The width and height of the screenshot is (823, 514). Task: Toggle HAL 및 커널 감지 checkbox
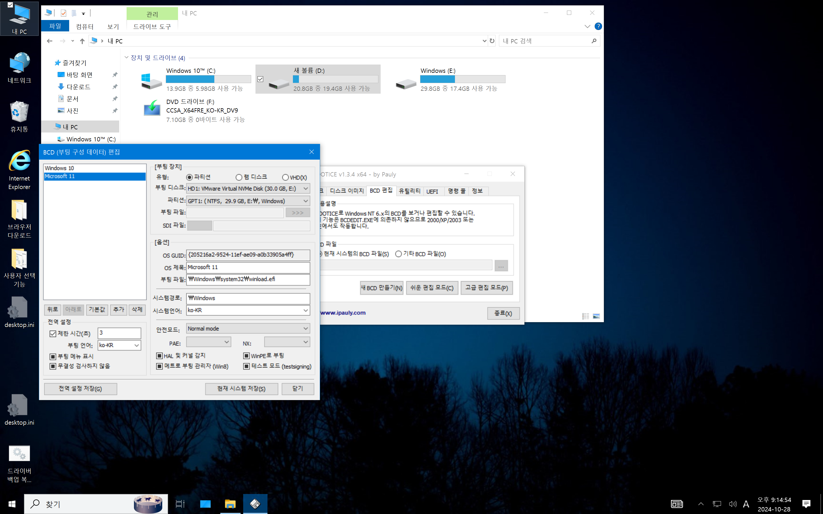(159, 356)
